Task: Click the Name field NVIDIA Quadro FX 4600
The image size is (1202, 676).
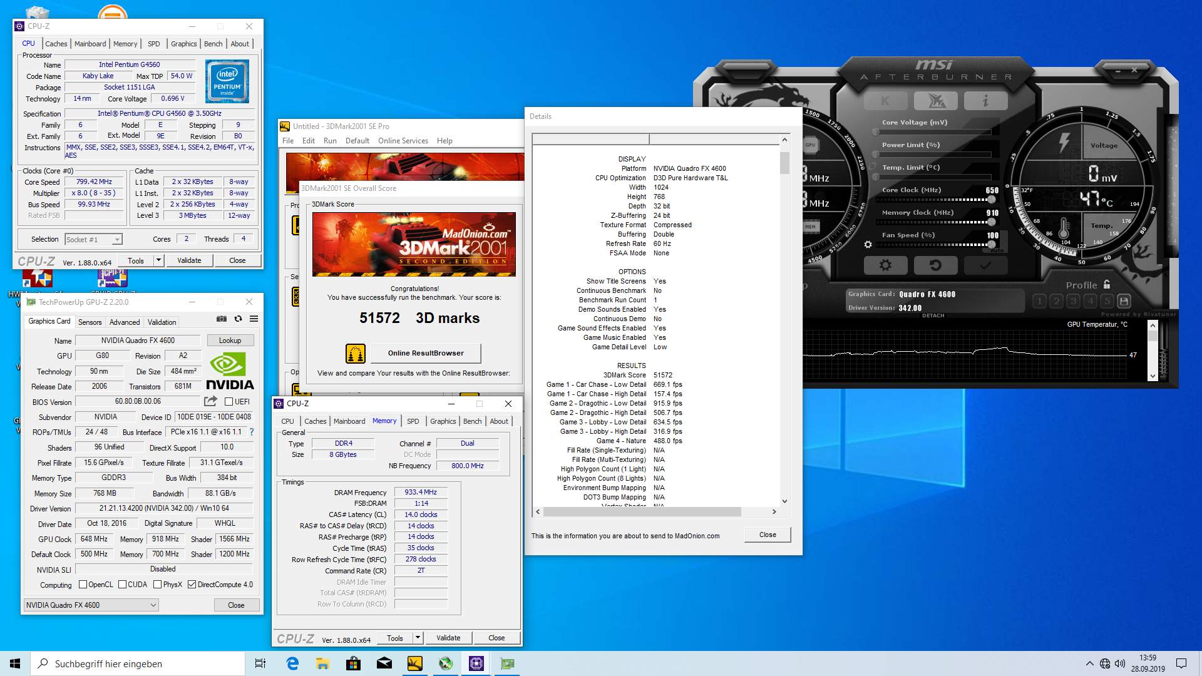Action: (x=138, y=341)
